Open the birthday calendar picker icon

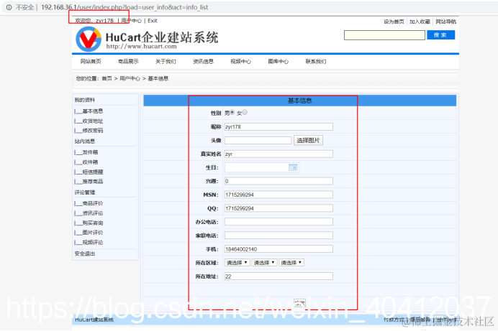click(293, 167)
